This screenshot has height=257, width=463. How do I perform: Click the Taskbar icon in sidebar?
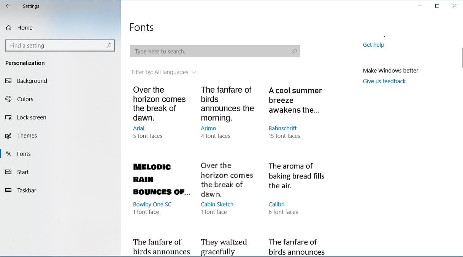point(9,190)
